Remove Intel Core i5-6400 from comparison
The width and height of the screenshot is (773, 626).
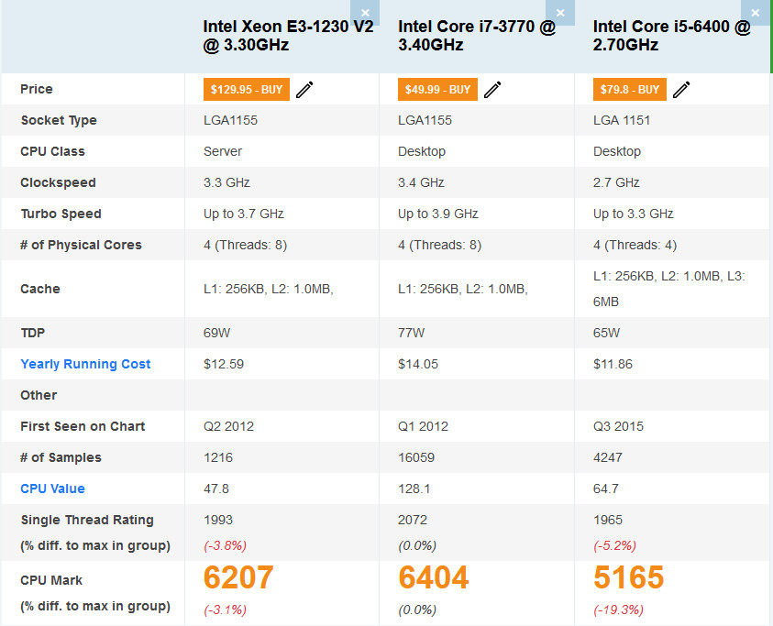point(755,14)
